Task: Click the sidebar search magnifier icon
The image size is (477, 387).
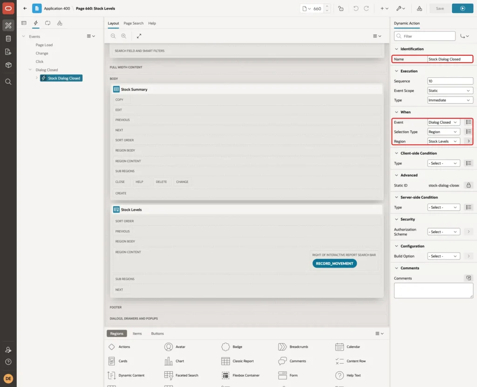Action: [8, 82]
